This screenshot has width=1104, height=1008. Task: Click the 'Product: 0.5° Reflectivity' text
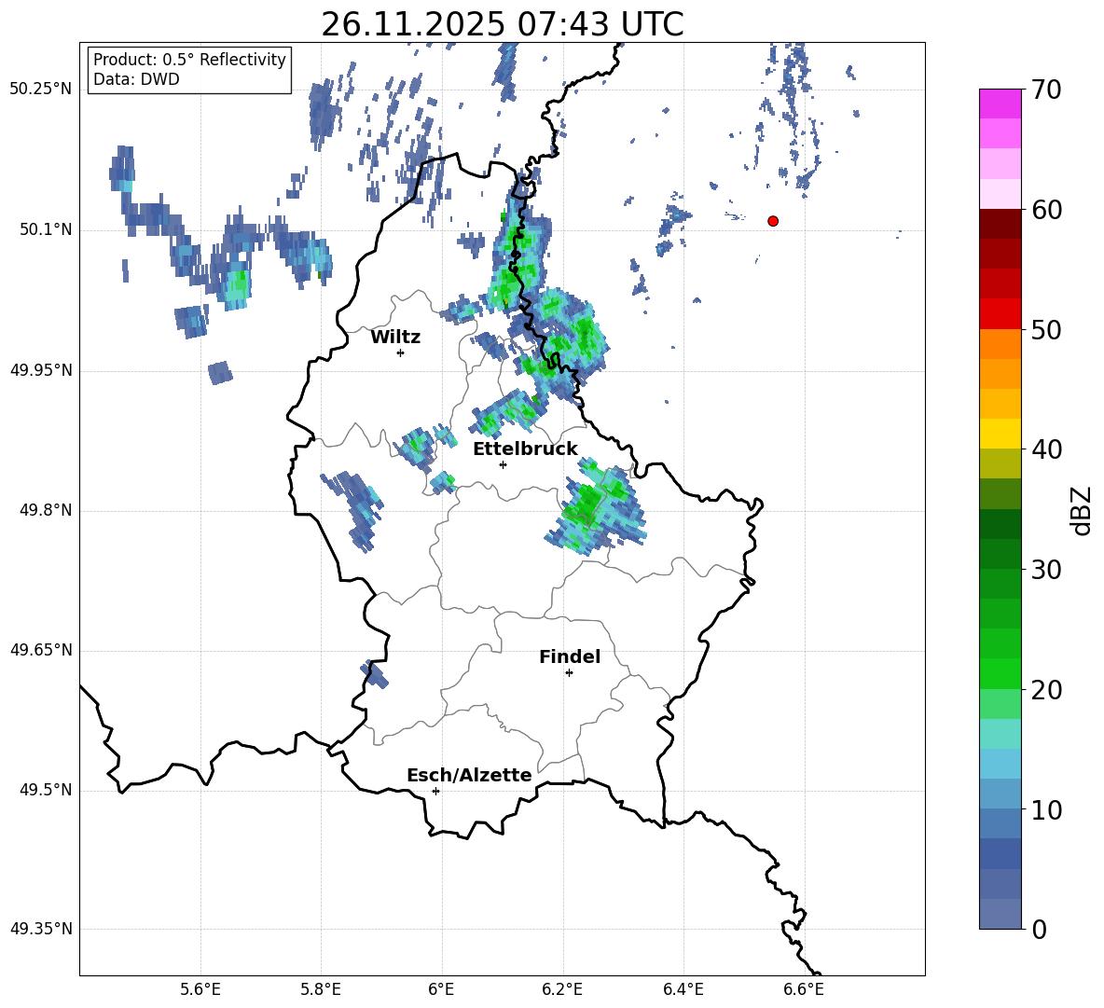(x=189, y=59)
